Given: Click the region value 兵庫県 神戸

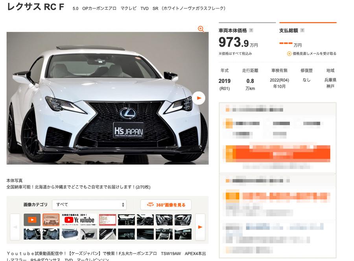Looking at the screenshot, I should tap(330, 83).
